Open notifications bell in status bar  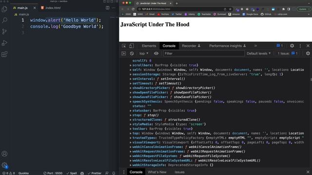pyautogui.click(x=114, y=173)
